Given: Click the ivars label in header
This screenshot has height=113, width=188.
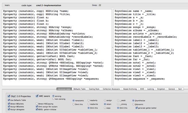Looking at the screenshot, I should pyautogui.click(x=7, y=5).
